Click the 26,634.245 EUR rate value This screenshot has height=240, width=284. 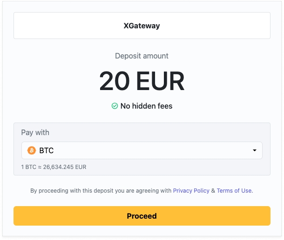[64, 167]
